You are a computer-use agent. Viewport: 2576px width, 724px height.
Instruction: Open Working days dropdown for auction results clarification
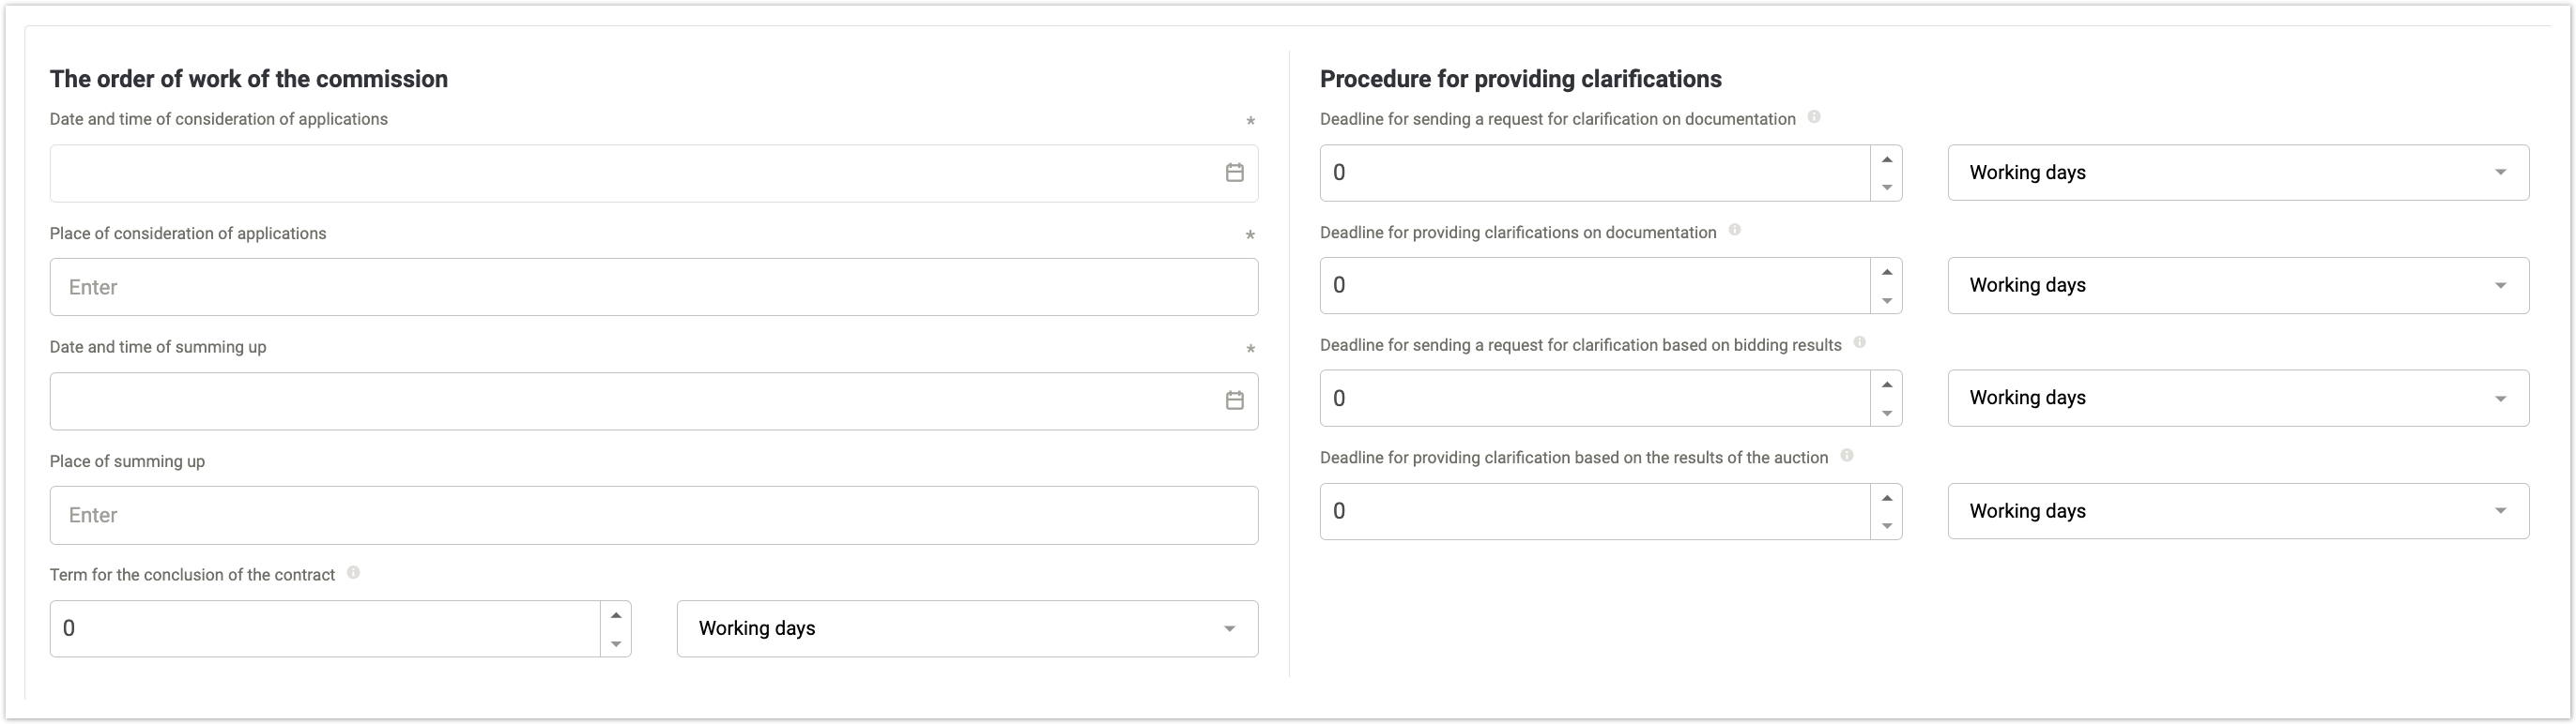(2238, 511)
